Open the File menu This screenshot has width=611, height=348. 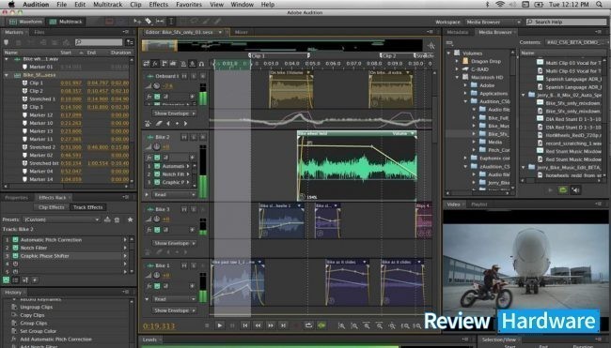tap(61, 5)
